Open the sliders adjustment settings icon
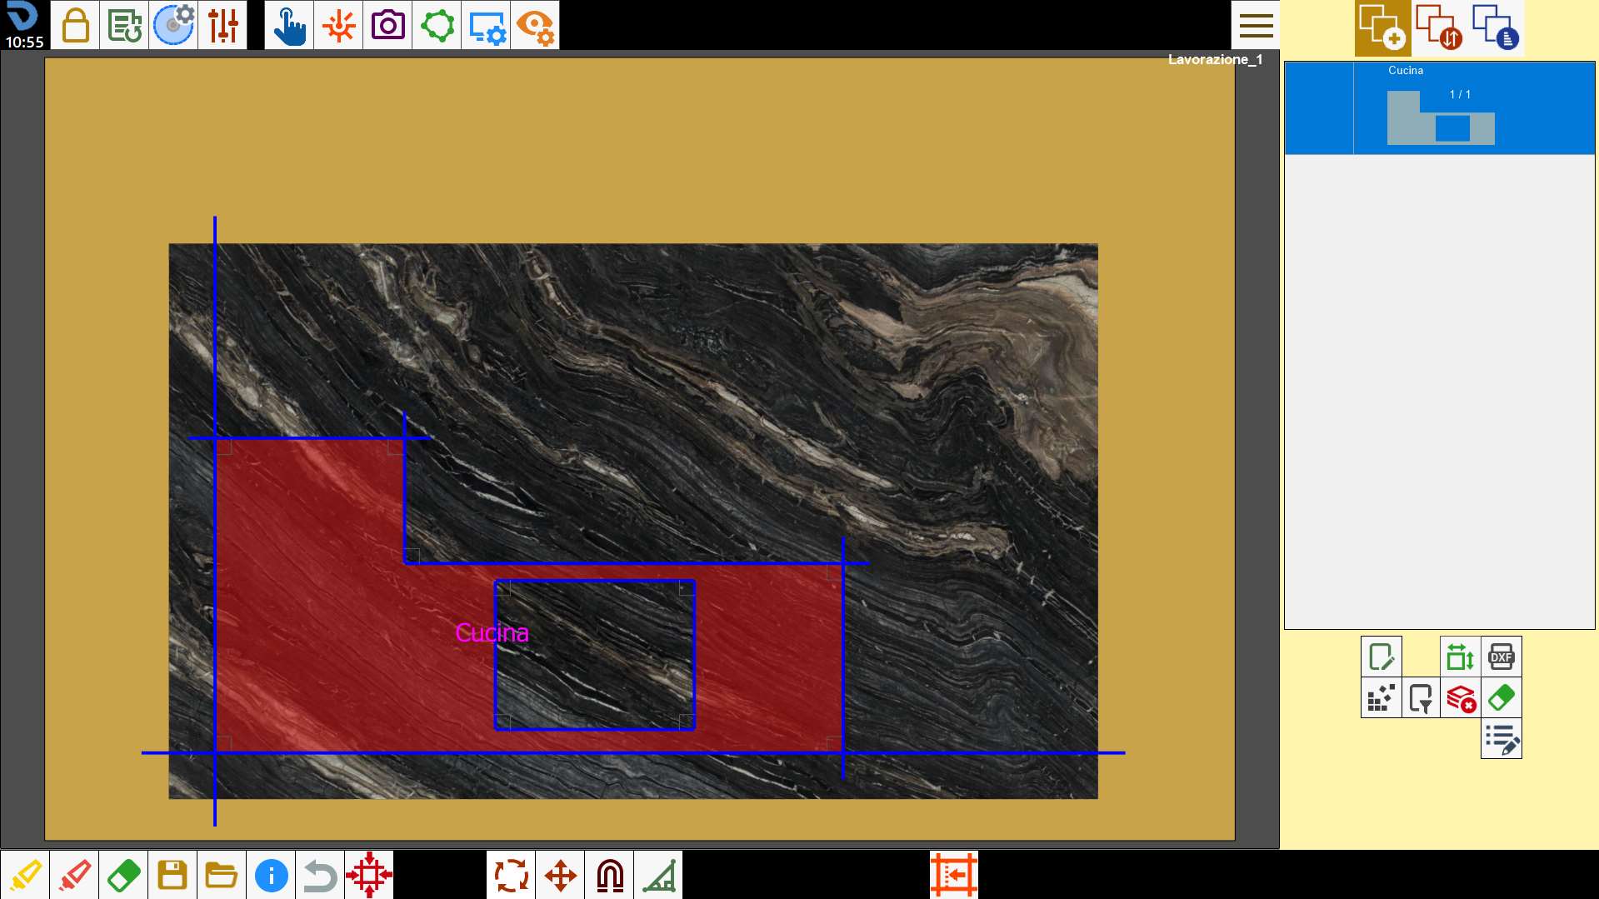The height and width of the screenshot is (899, 1599). pyautogui.click(x=222, y=25)
